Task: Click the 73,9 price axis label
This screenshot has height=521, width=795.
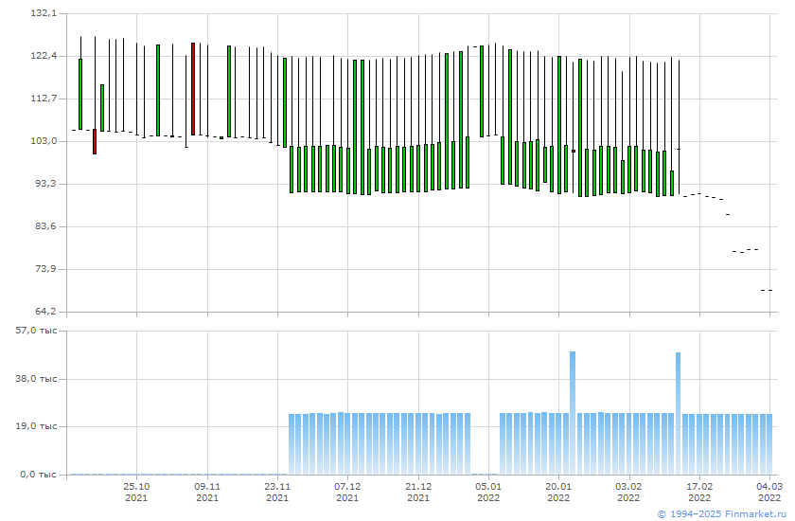Action: (x=45, y=268)
